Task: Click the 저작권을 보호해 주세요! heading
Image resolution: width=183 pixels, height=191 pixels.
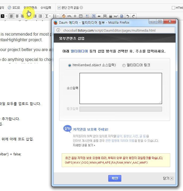Action: tap(90, 129)
